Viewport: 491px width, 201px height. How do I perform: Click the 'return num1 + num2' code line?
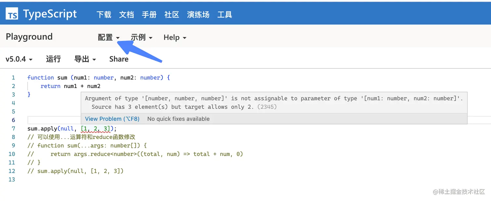coord(70,86)
